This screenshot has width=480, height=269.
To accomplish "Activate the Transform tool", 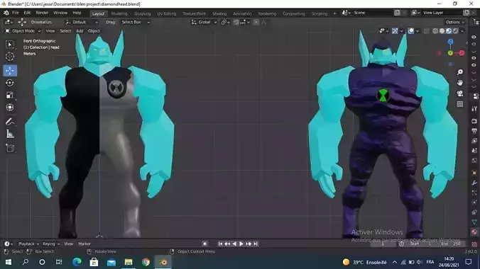I will [x=10, y=107].
